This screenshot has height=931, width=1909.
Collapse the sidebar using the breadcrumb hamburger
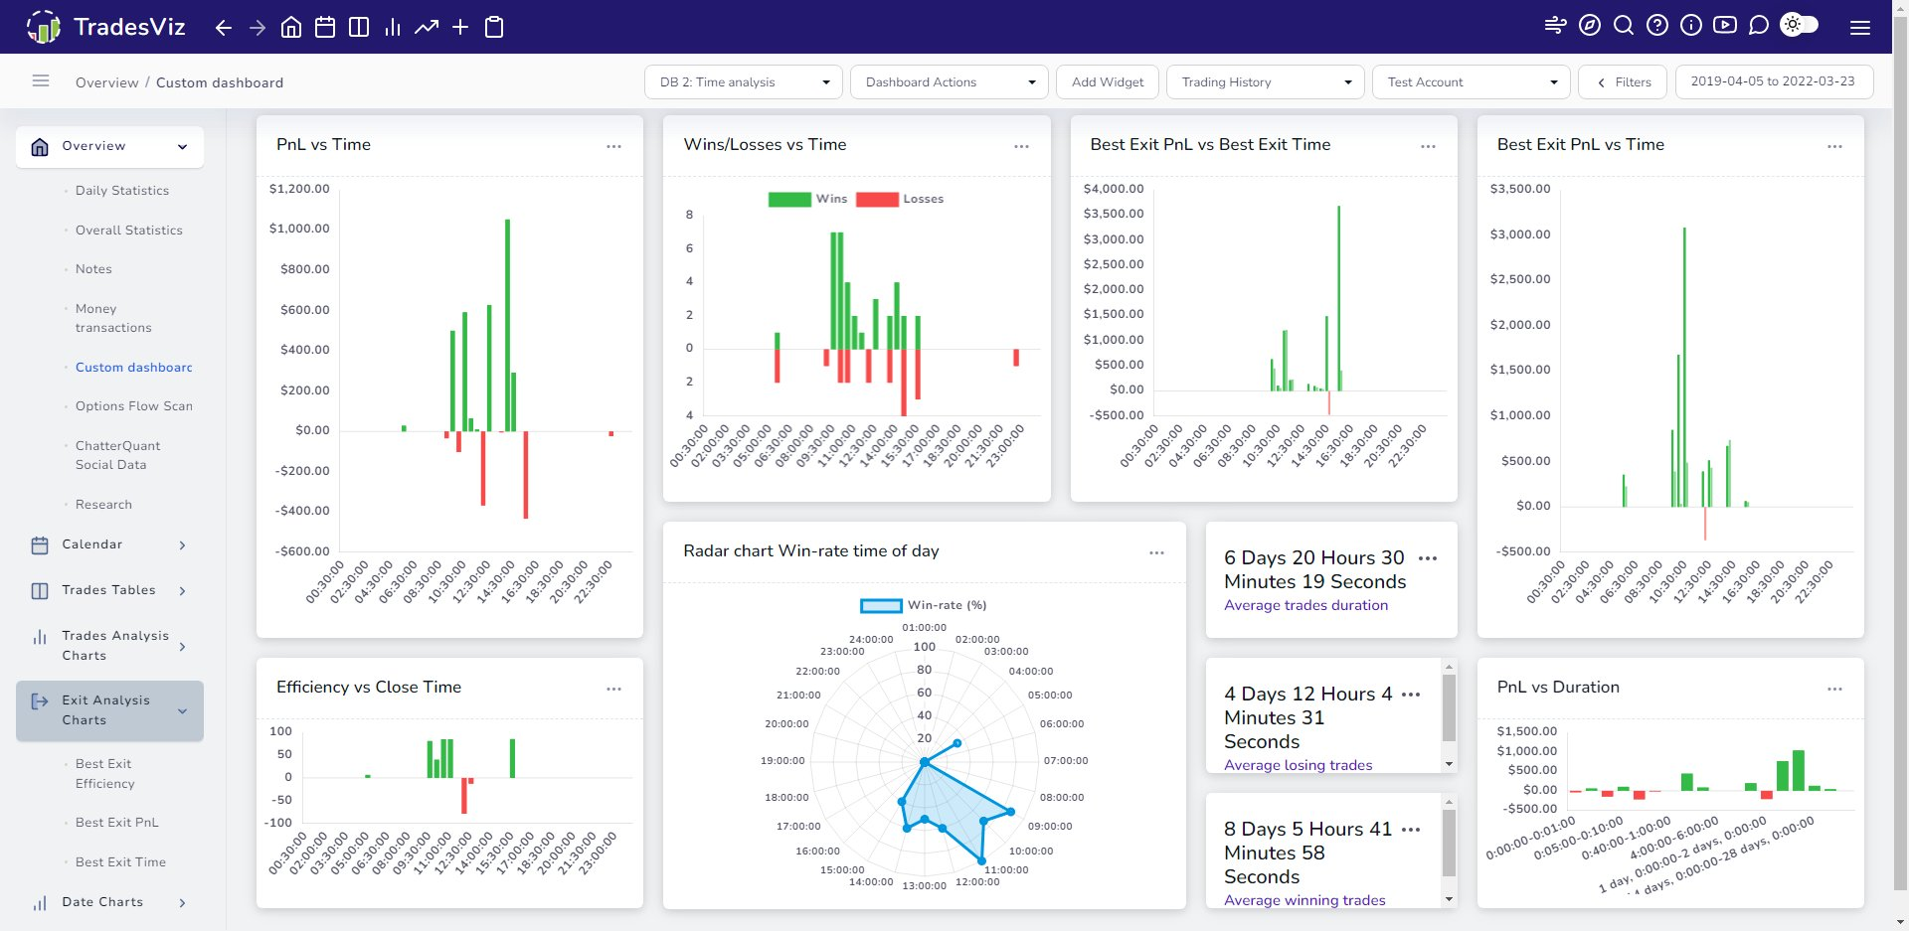[41, 81]
